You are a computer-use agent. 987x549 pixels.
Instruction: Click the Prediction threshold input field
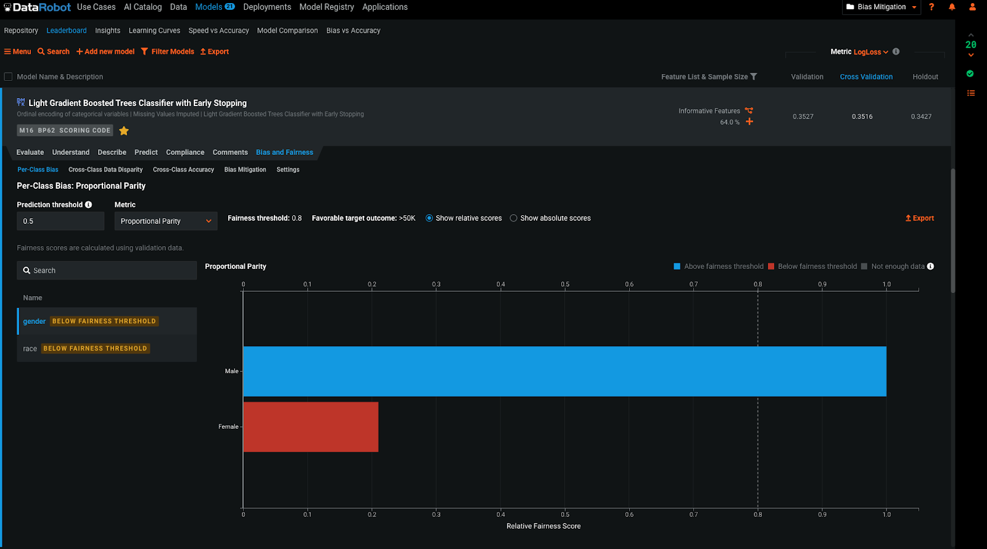coord(60,221)
